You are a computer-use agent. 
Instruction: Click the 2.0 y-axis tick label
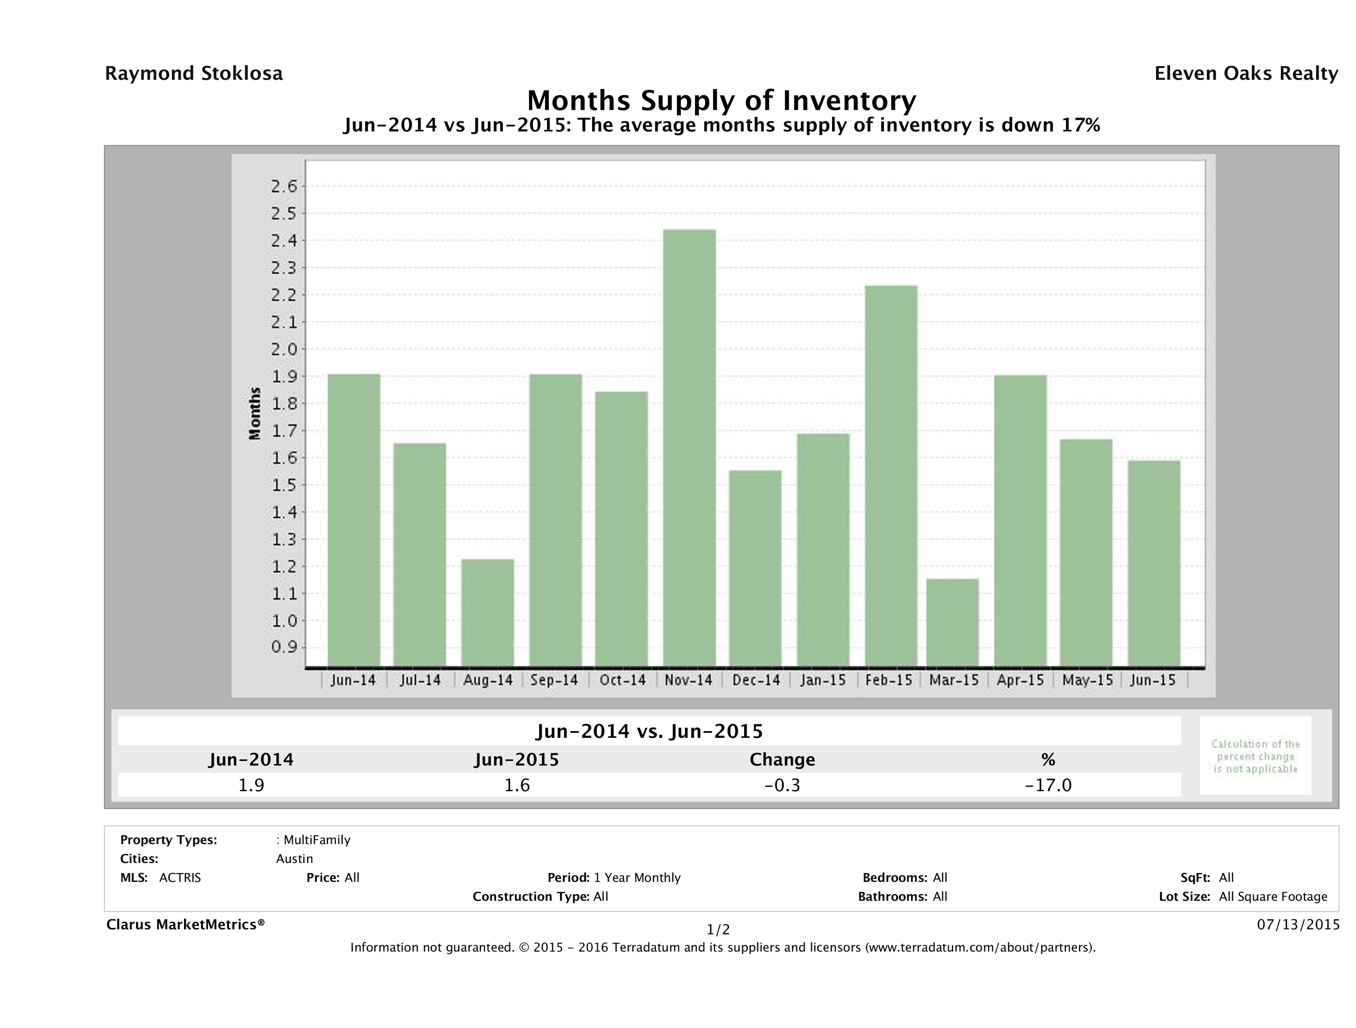[x=284, y=349]
